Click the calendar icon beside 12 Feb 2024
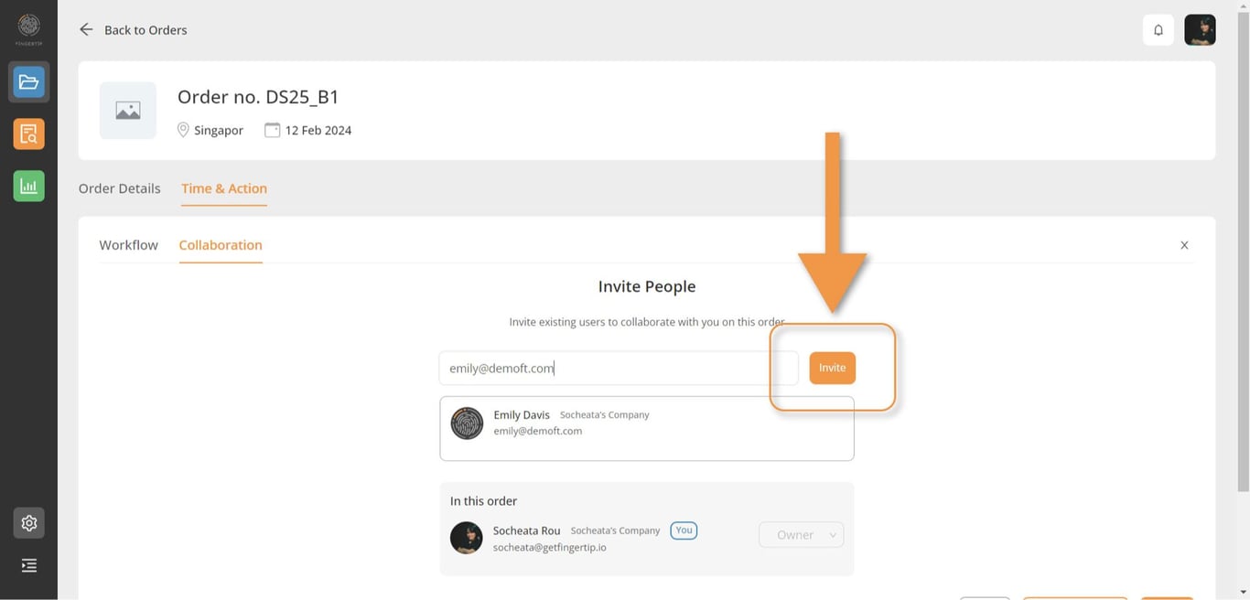Image resolution: width=1250 pixels, height=600 pixels. [x=272, y=129]
